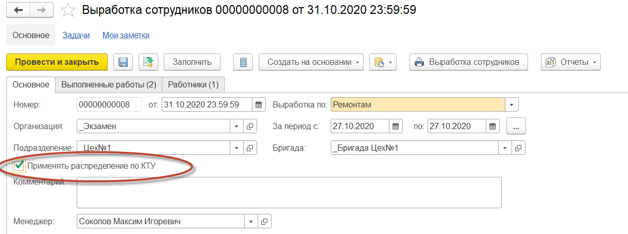
Task: Add document to favorites with the star icon
Action: 67,10
